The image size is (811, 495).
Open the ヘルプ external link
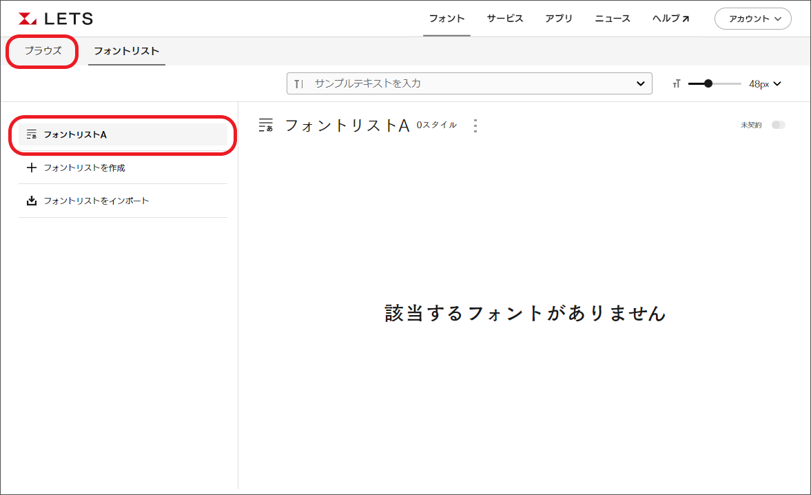coord(670,19)
